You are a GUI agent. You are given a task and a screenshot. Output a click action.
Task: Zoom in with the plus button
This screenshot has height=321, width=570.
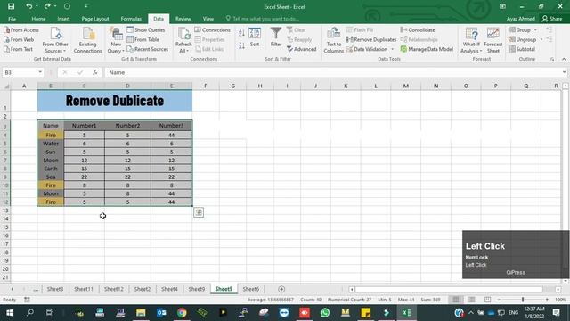click(547, 300)
